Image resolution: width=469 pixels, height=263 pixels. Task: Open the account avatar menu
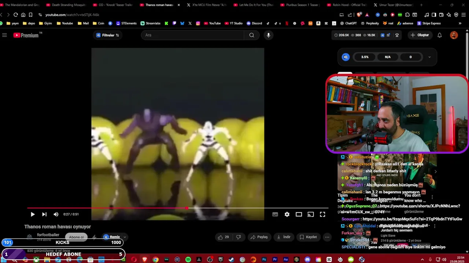click(x=454, y=35)
